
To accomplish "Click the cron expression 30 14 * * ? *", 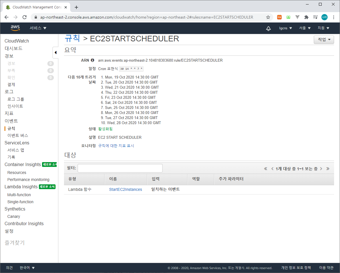I will (131, 69).
